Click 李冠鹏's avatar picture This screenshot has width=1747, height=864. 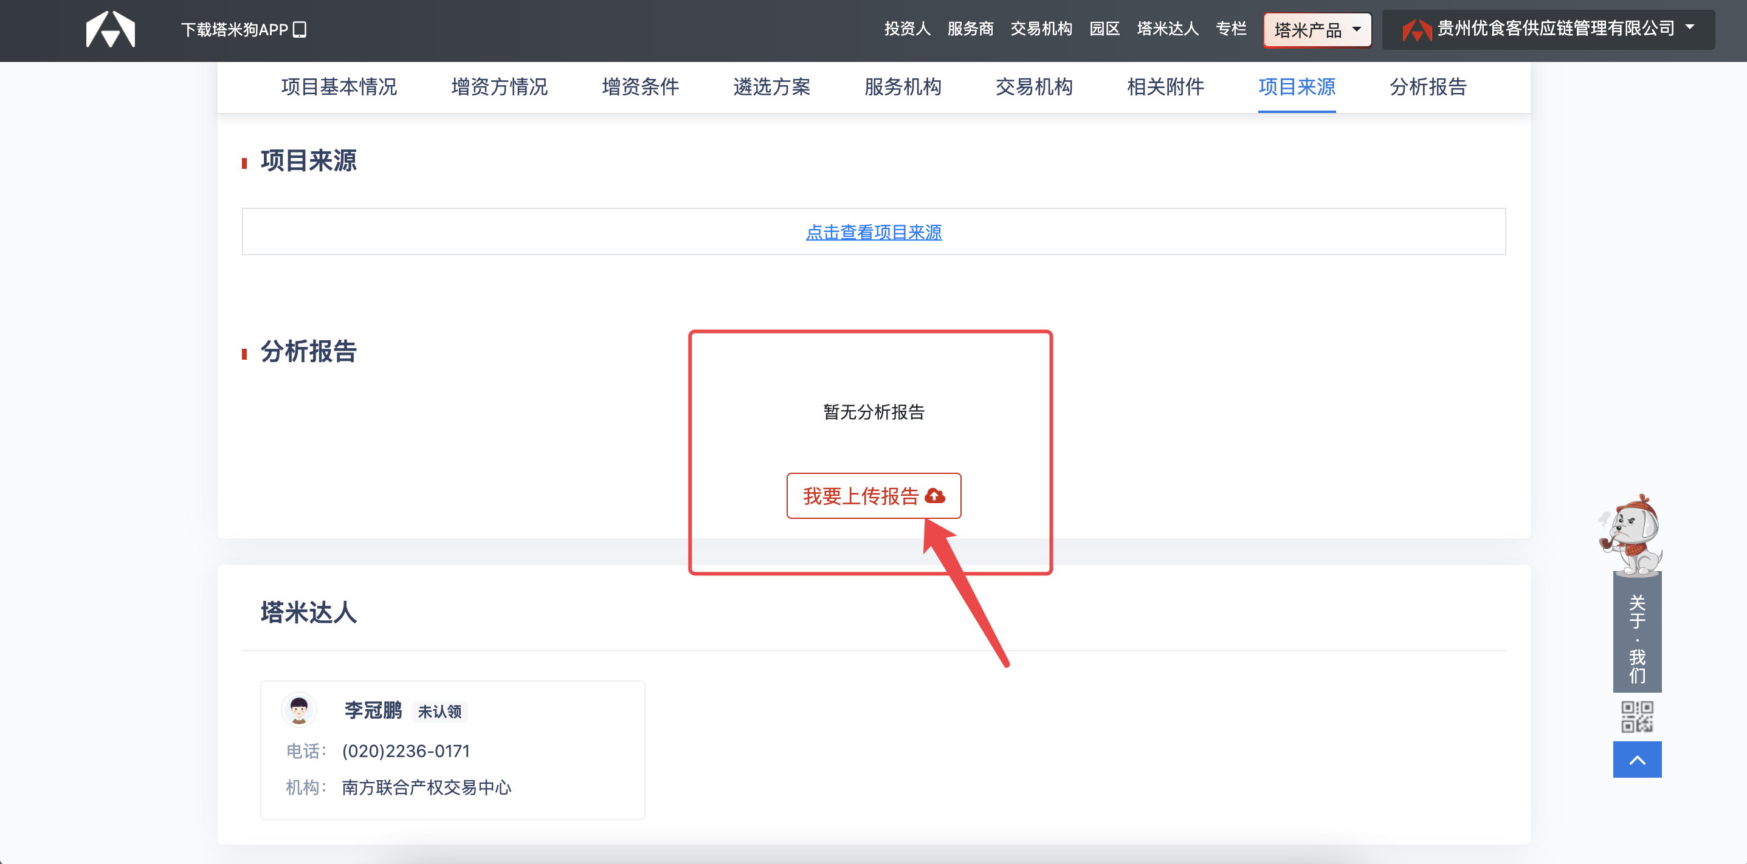tap(299, 710)
